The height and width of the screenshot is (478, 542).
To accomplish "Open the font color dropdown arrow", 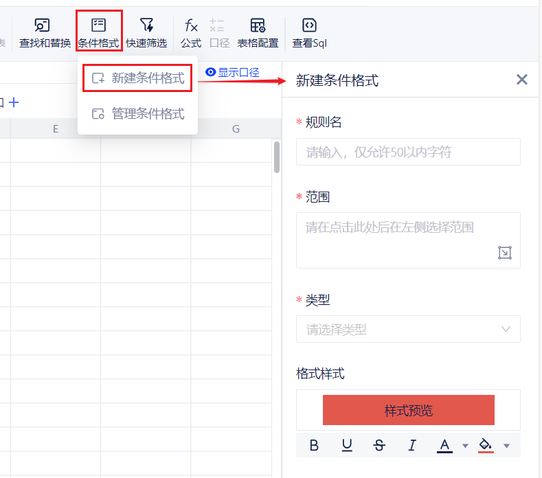I will coord(465,446).
